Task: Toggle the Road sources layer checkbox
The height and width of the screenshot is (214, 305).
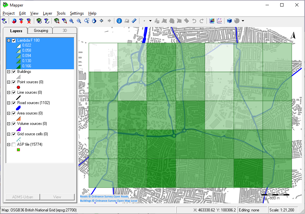Action: pyautogui.click(x=14, y=103)
